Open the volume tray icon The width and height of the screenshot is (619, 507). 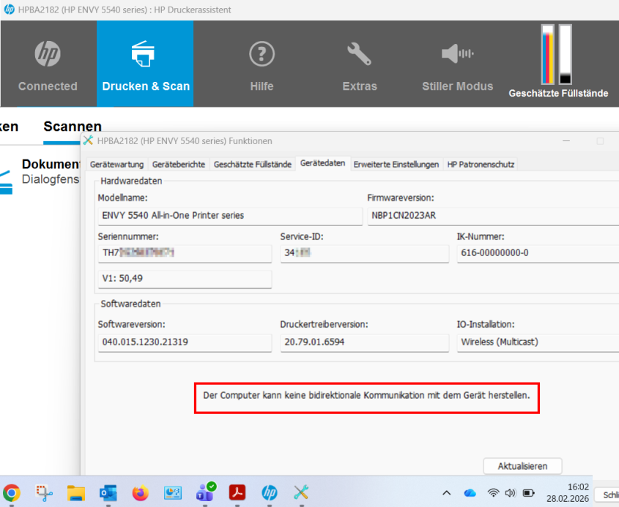click(511, 493)
